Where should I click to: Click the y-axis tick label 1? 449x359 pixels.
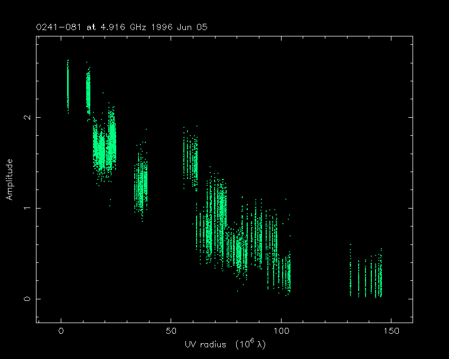[x=24, y=208]
